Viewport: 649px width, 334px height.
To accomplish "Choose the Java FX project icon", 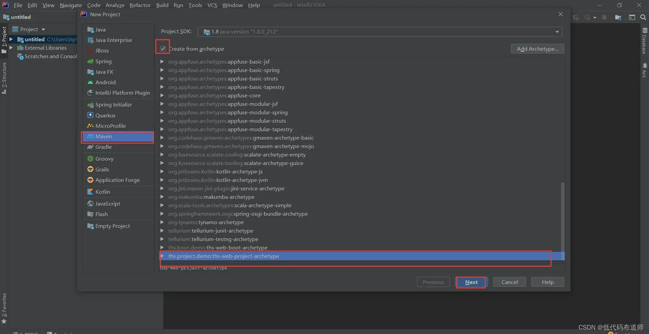I will coord(90,72).
